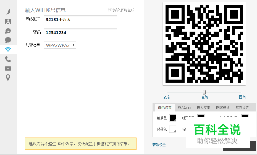Screen dimensions: 257x155
Task: Click the 清除设置 link
Action: point(159,145)
